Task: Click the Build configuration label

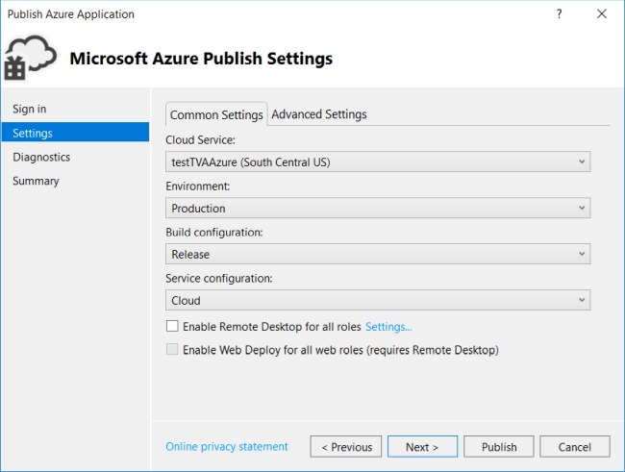Action: 214,233
